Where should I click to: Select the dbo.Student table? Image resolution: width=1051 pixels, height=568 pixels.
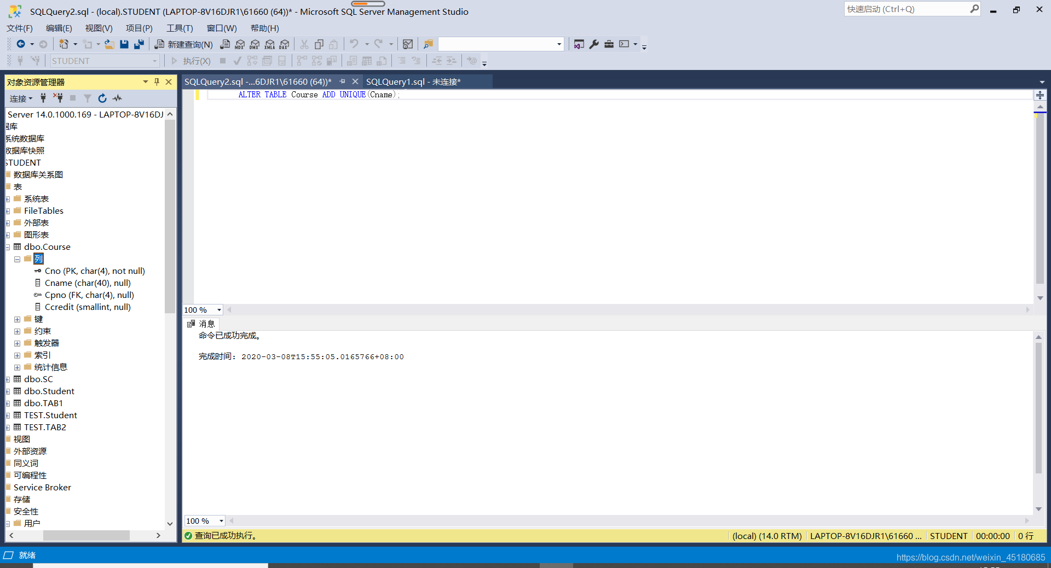click(x=49, y=391)
